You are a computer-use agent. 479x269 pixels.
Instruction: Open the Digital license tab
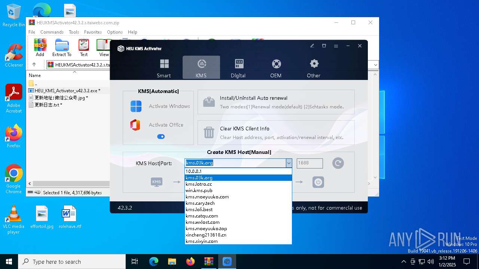click(238, 68)
